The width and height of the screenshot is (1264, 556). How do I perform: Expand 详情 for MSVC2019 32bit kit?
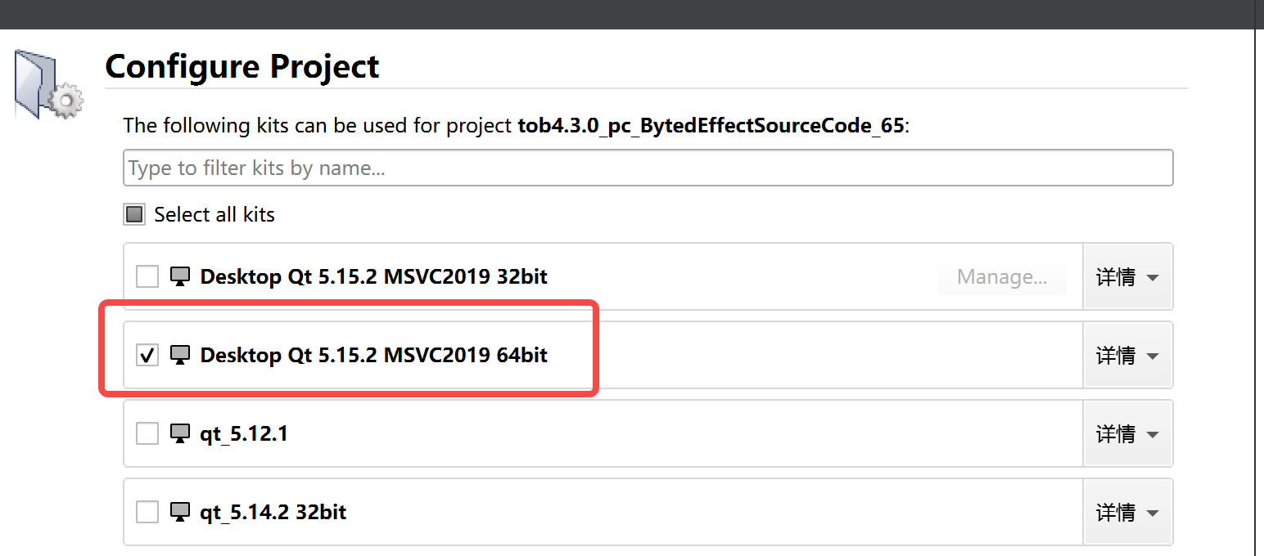click(x=1127, y=276)
